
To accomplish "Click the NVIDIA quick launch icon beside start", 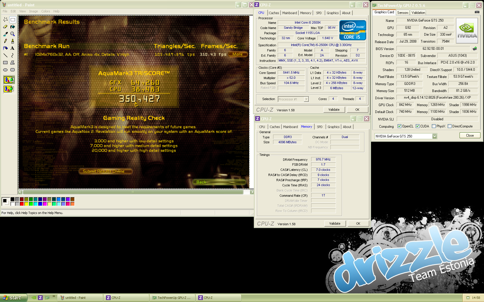I will pos(34,298).
